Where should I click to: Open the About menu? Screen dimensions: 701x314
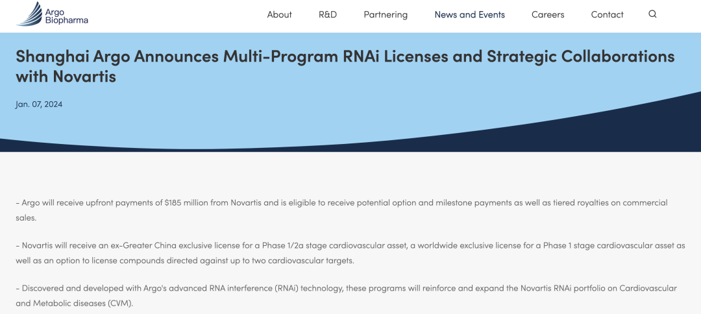coord(279,15)
